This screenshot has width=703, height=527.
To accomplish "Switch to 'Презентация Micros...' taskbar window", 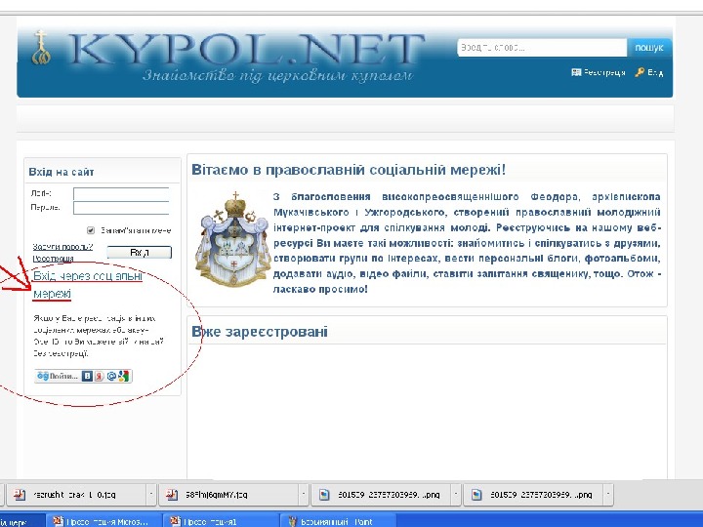I will pyautogui.click(x=103, y=521).
